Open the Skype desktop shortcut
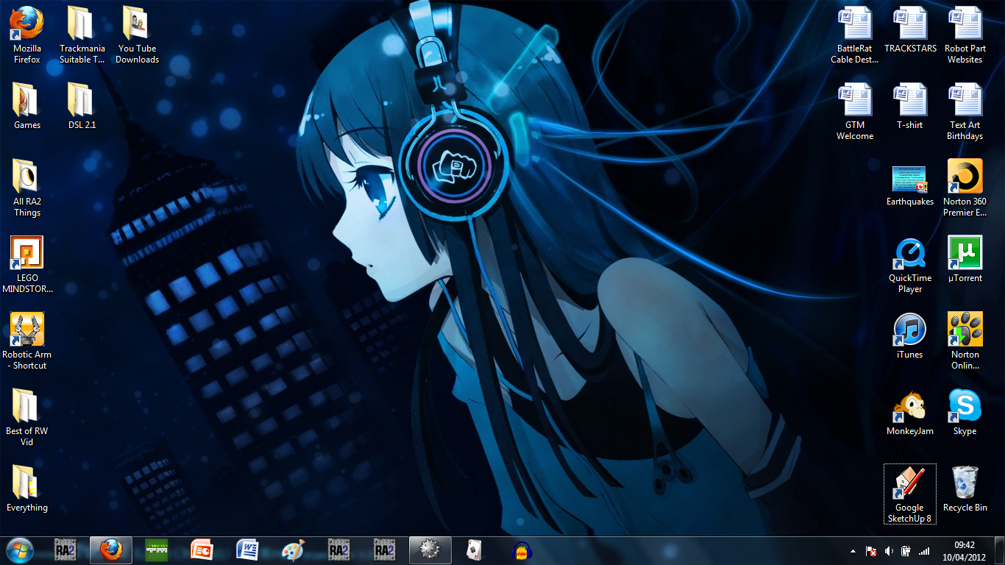The image size is (1005, 565). (x=965, y=412)
